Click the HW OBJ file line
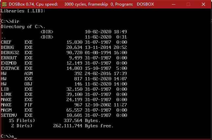Image resolution: width=212 pixels, height=140 pixels. tap(16, 84)
